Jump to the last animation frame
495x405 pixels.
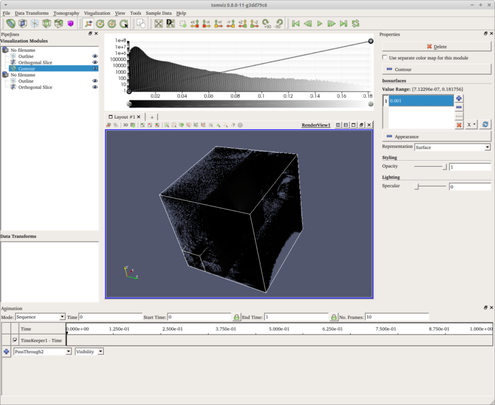click(344, 23)
